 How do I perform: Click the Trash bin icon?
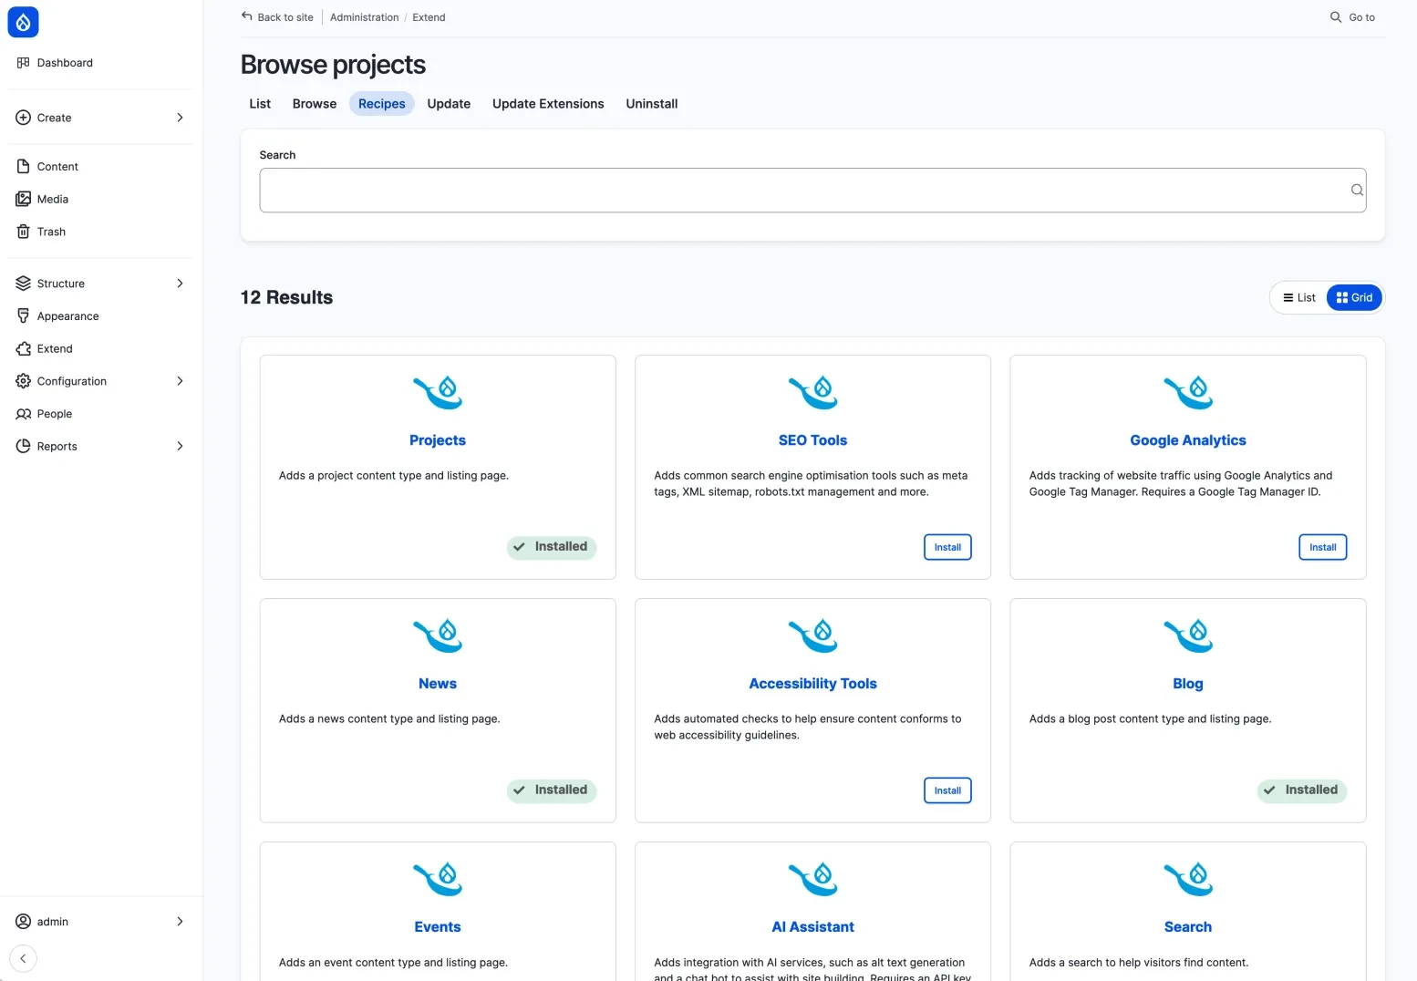(x=24, y=232)
